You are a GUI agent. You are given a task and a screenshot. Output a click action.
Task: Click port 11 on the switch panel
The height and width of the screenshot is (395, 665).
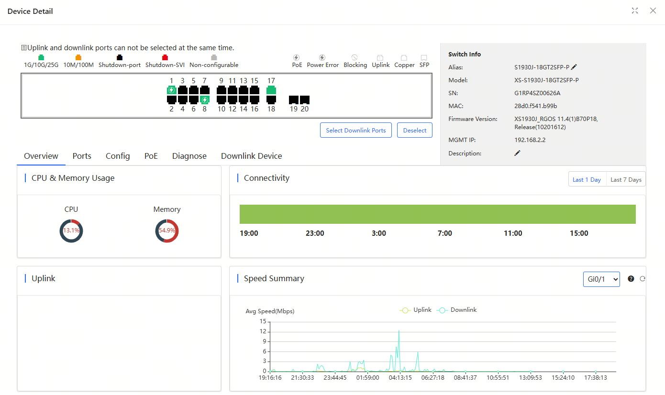[232, 90]
